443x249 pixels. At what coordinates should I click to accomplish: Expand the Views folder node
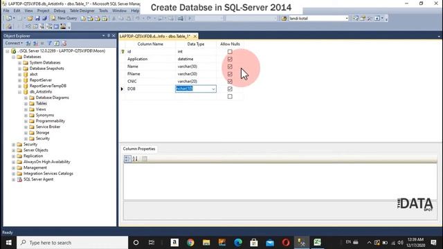(x=26, y=109)
